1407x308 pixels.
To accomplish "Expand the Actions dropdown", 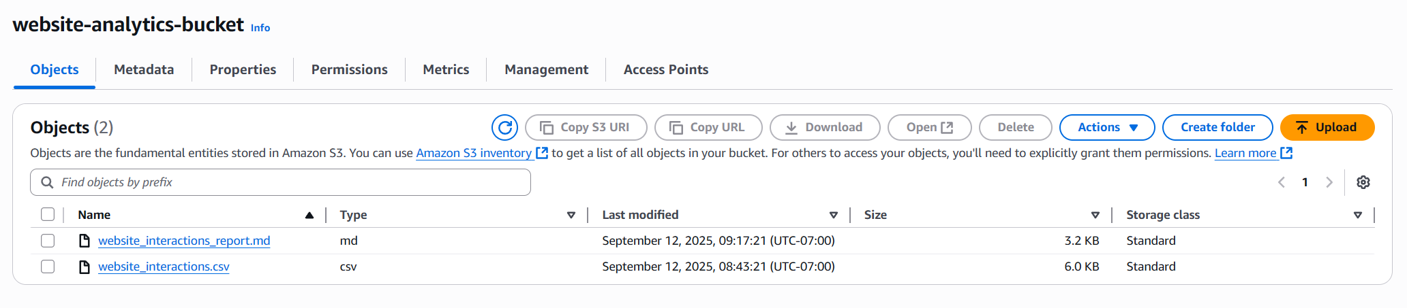I will (1107, 127).
